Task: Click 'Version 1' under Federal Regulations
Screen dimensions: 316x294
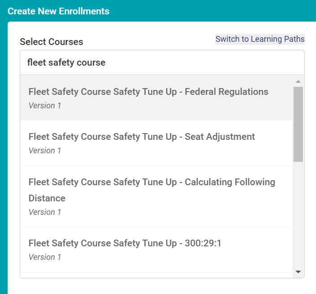Action: click(x=45, y=106)
